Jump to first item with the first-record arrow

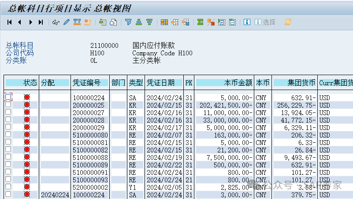(x=9, y=22)
